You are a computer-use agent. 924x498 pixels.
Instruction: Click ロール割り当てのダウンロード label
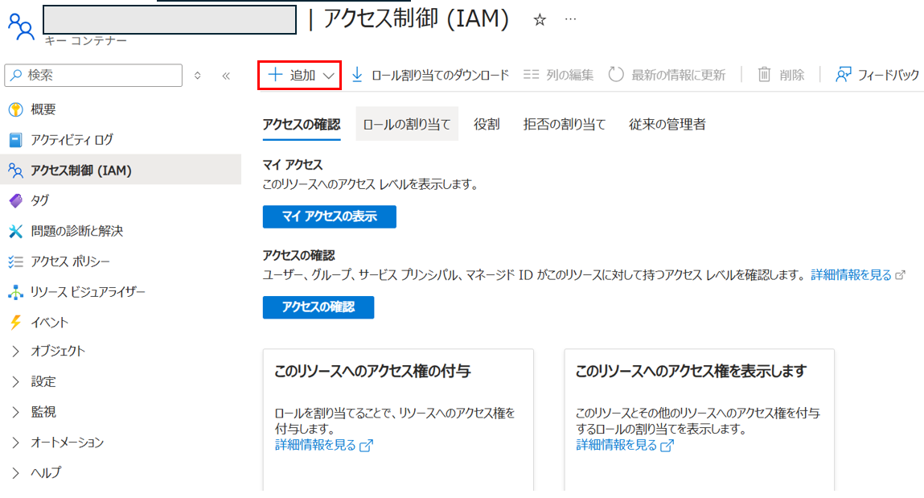pyautogui.click(x=440, y=76)
